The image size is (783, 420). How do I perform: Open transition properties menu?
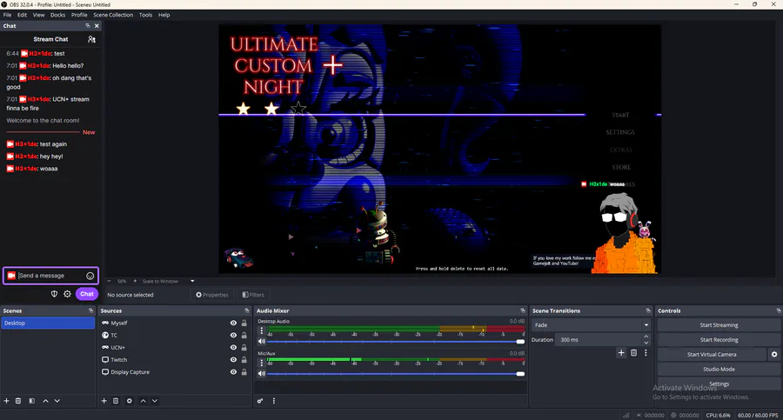click(646, 352)
